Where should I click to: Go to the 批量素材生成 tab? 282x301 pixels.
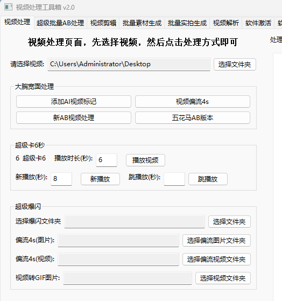[x=142, y=23]
